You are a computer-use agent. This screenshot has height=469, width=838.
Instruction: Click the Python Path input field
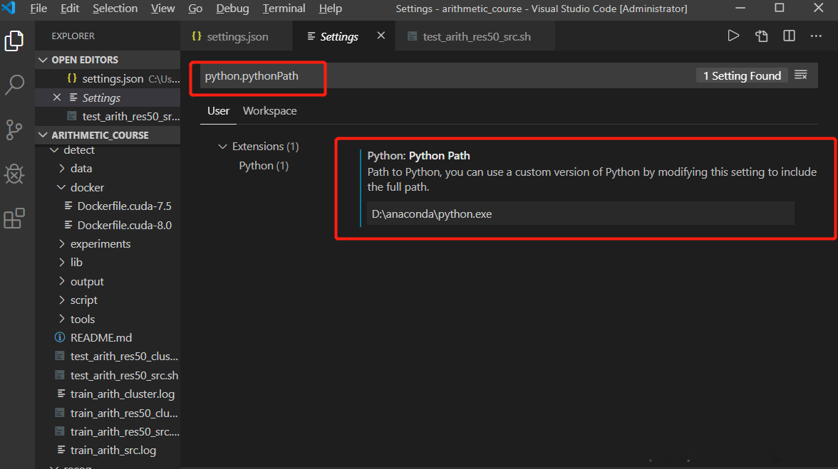coord(580,214)
